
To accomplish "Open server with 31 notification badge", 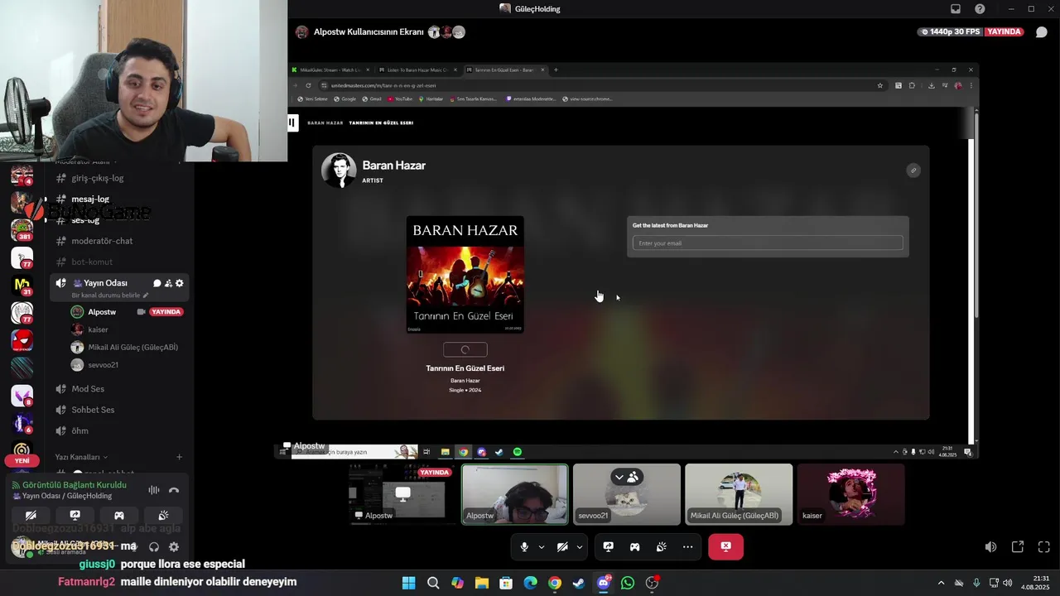I will click(22, 285).
